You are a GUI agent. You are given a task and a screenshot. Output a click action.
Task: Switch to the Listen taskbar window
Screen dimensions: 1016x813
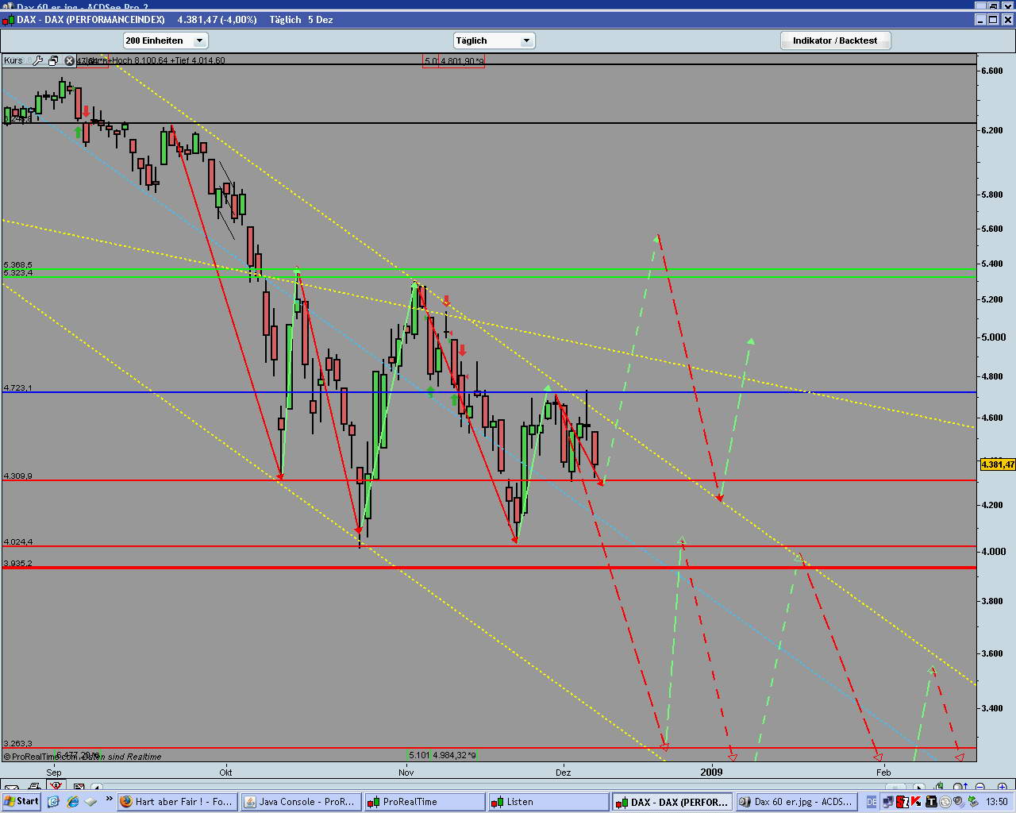[x=548, y=802]
